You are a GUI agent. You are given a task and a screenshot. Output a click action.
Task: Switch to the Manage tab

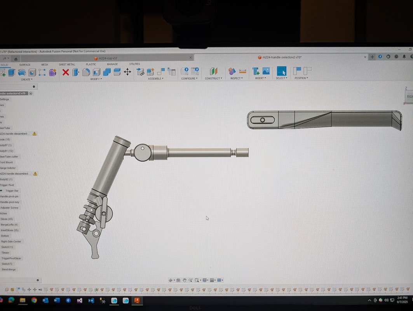(x=112, y=64)
